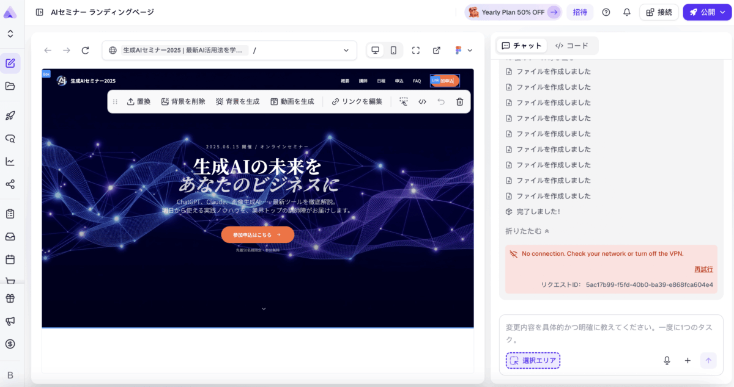The image size is (734, 387).
Task: Click the 生成AIセミナー2025 site logo
Action: click(x=86, y=81)
